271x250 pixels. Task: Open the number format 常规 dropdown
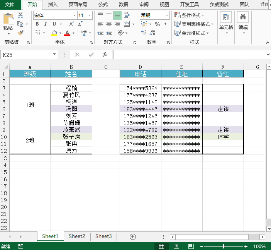tap(167, 15)
